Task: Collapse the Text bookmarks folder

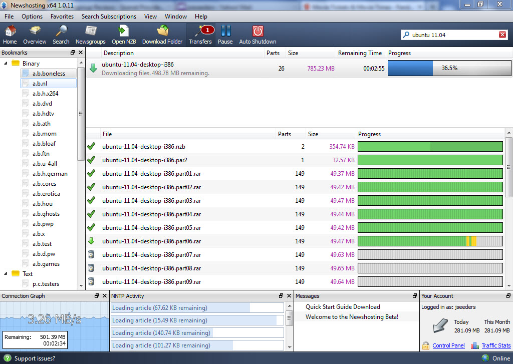Action: (x=6, y=274)
